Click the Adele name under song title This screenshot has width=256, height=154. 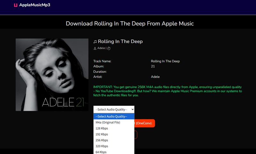pos(101,48)
